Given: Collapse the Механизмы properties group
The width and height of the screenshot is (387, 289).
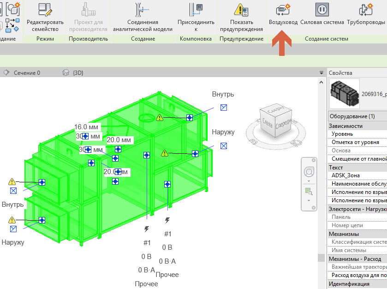Looking at the screenshot, I should click(x=357, y=234).
